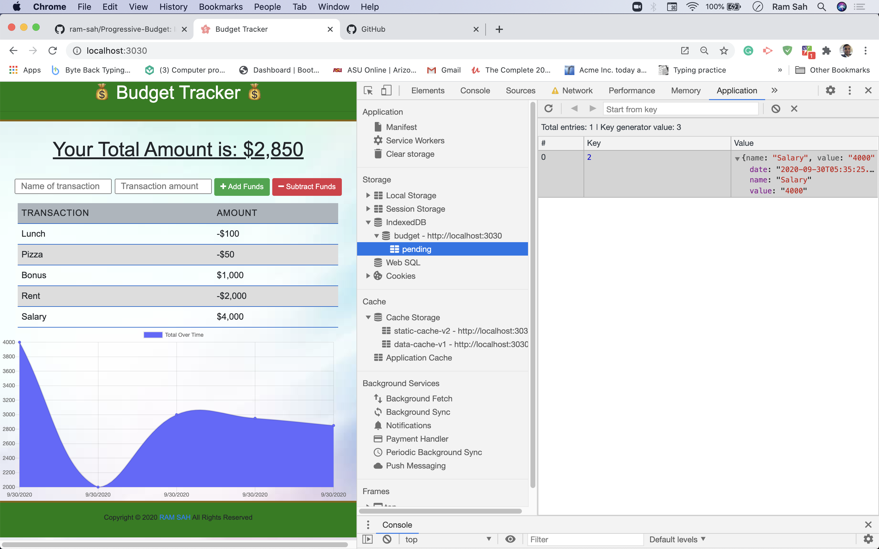Toggle Total Over Time legend swatch
This screenshot has width=879, height=549.
pos(153,335)
